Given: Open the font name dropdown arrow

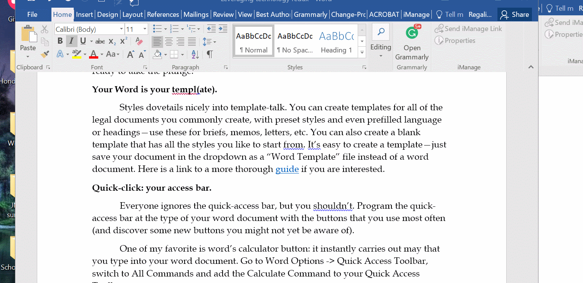Looking at the screenshot, I should tap(121, 29).
